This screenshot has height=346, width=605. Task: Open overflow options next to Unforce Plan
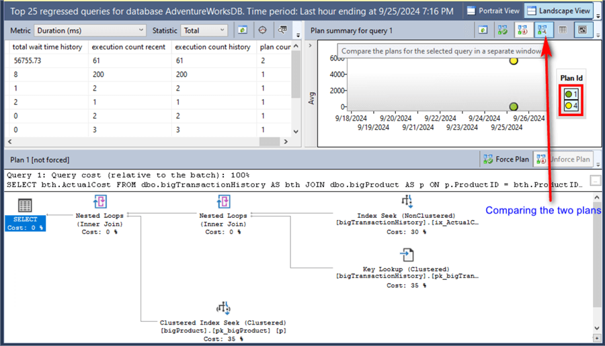click(x=598, y=164)
